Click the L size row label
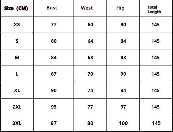 [17, 74]
